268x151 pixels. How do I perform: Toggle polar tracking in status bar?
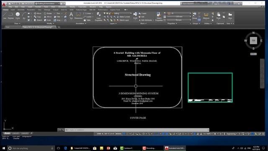tap(143, 134)
